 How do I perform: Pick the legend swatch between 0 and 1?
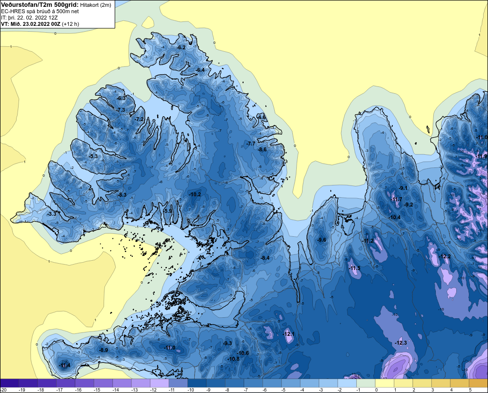coord(385,383)
